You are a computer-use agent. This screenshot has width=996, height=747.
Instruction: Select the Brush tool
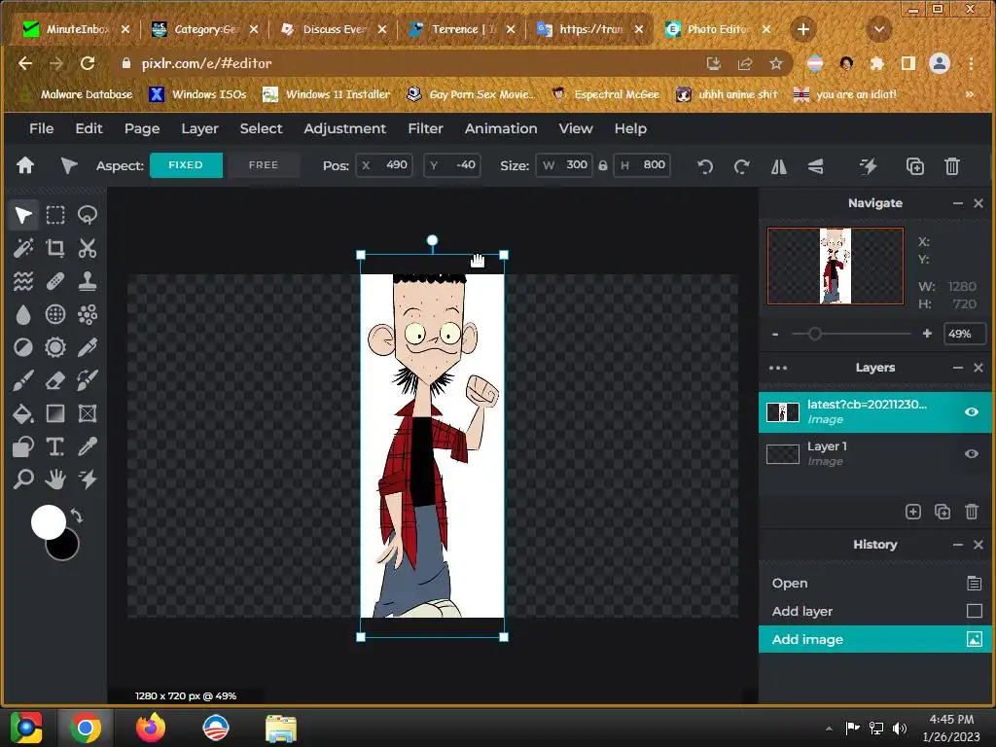click(23, 380)
